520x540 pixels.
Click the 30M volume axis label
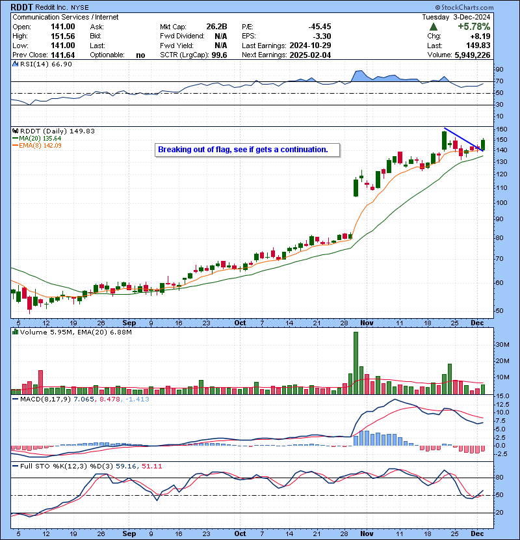pos(502,344)
